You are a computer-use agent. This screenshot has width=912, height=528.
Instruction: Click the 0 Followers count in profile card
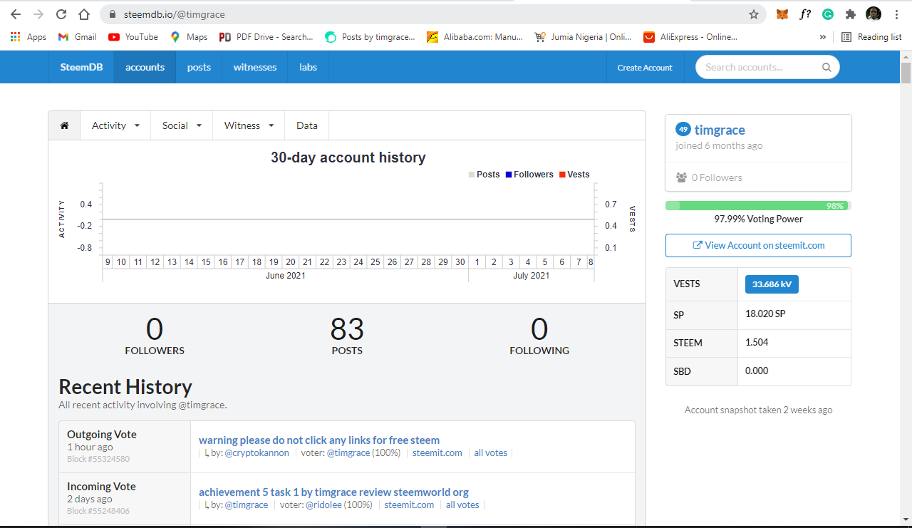709,177
